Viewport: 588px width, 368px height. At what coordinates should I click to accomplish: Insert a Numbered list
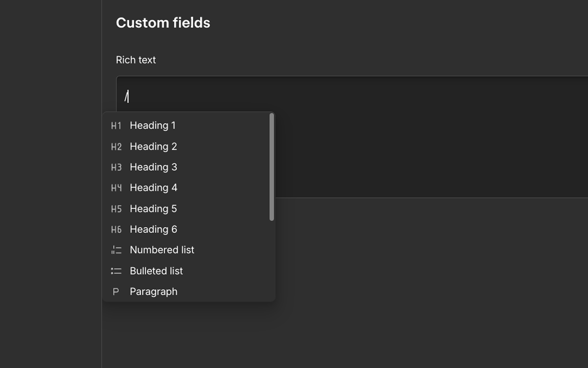[x=188, y=250]
